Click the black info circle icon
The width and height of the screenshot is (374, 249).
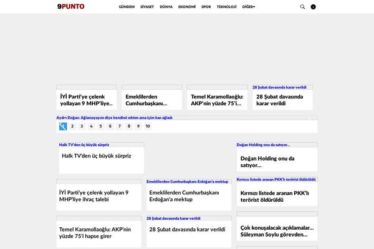click(x=313, y=7)
